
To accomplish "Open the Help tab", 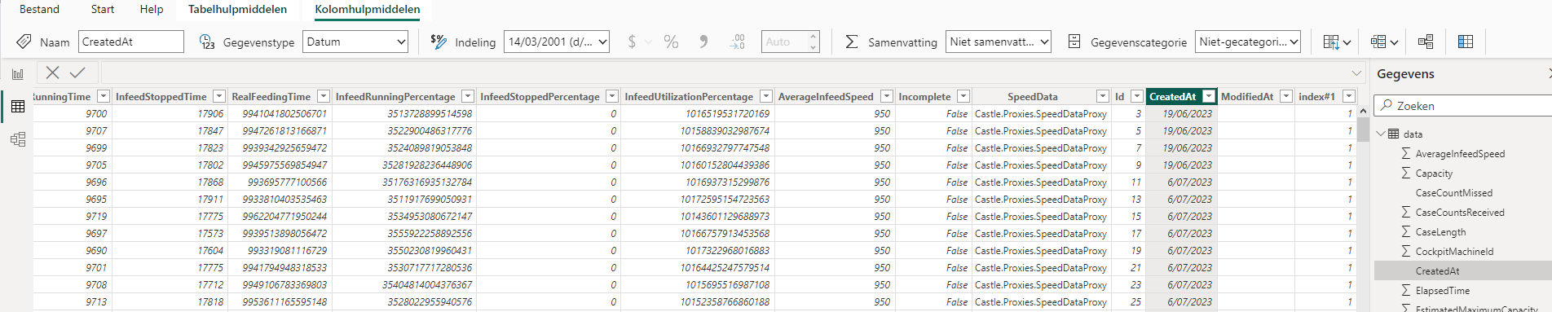I will coord(152,9).
